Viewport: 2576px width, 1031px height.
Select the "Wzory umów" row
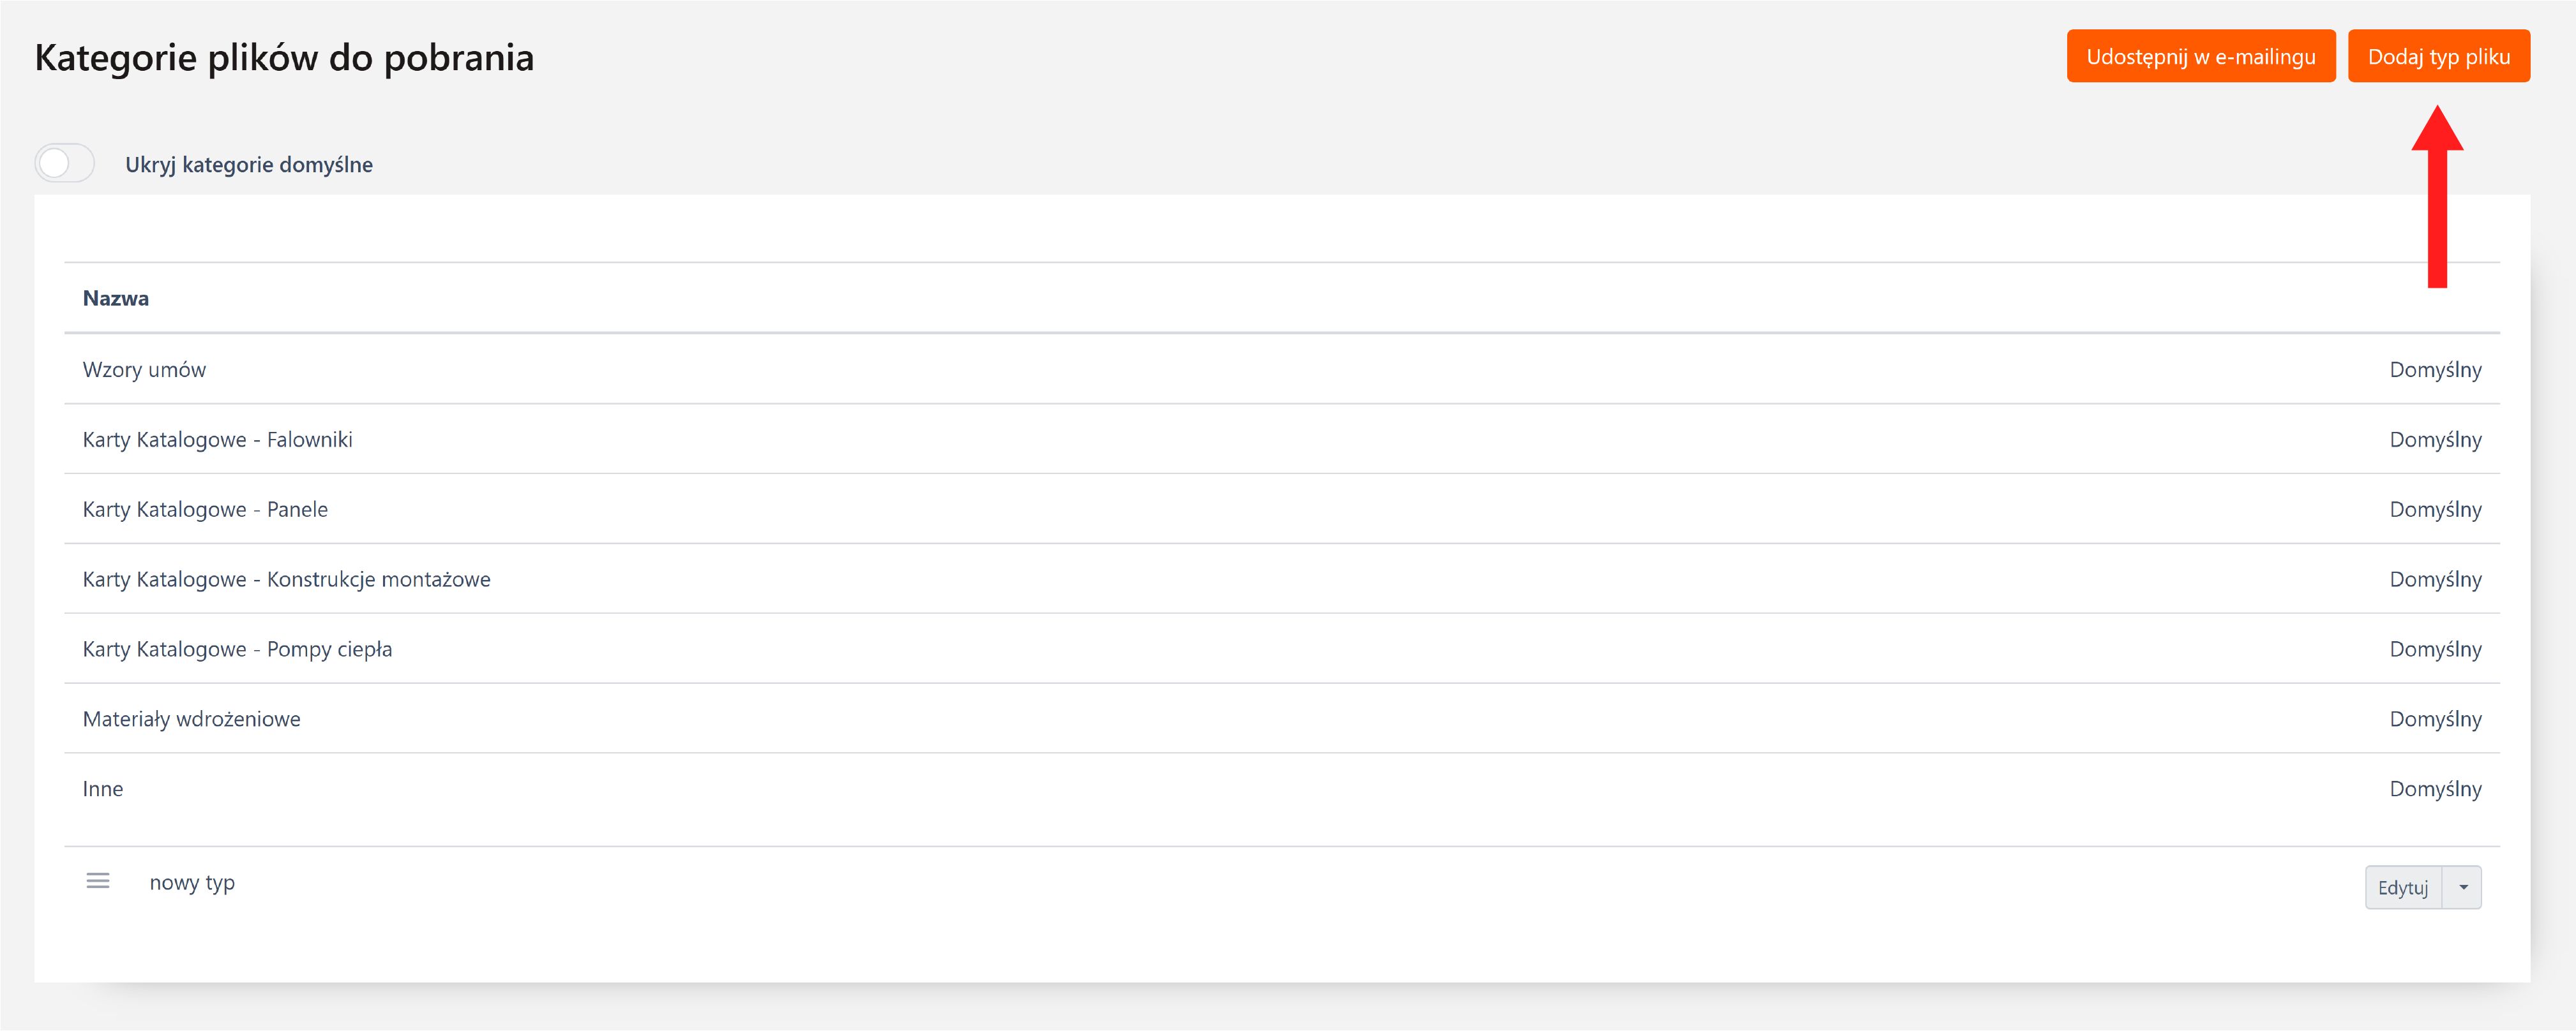coord(144,369)
